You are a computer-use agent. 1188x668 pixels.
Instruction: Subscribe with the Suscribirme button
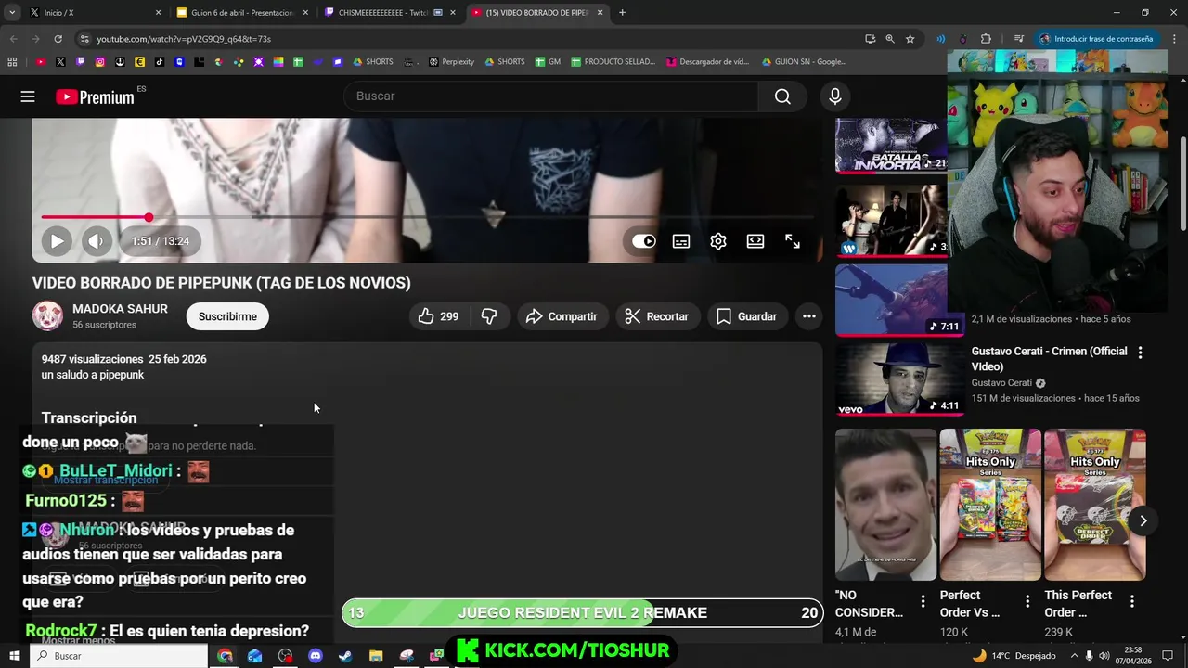pos(227,316)
